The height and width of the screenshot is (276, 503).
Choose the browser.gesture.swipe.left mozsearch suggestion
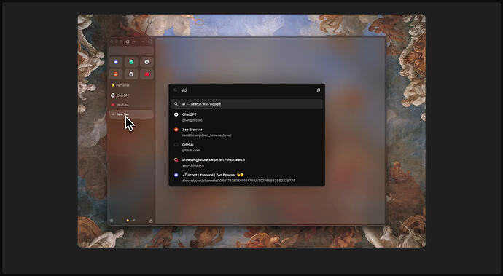coord(246,162)
